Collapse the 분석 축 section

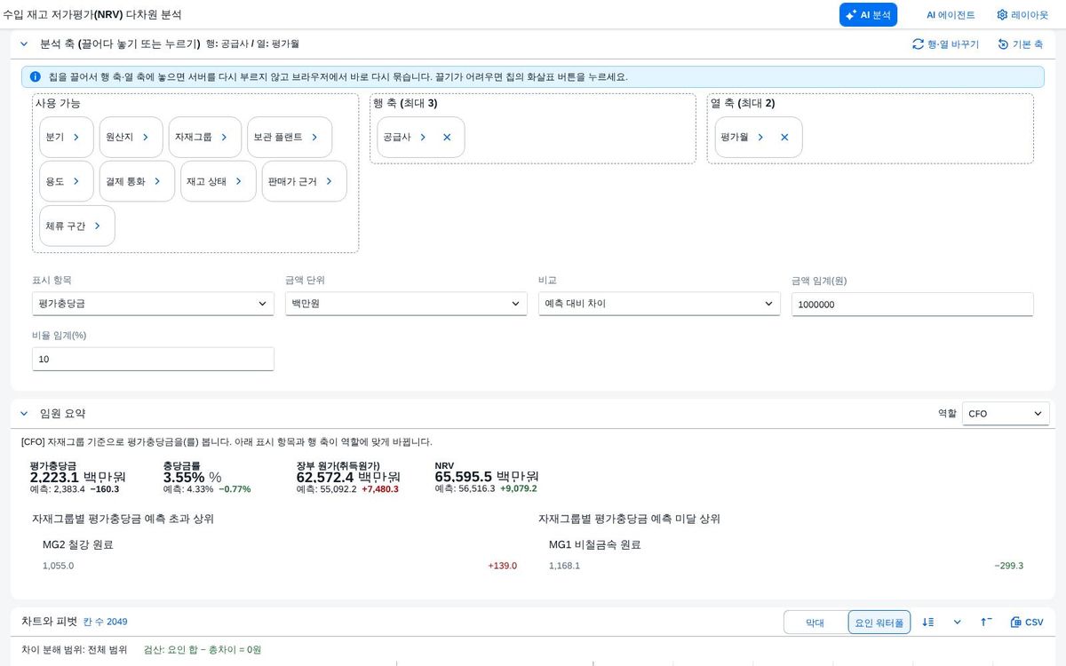[24, 44]
